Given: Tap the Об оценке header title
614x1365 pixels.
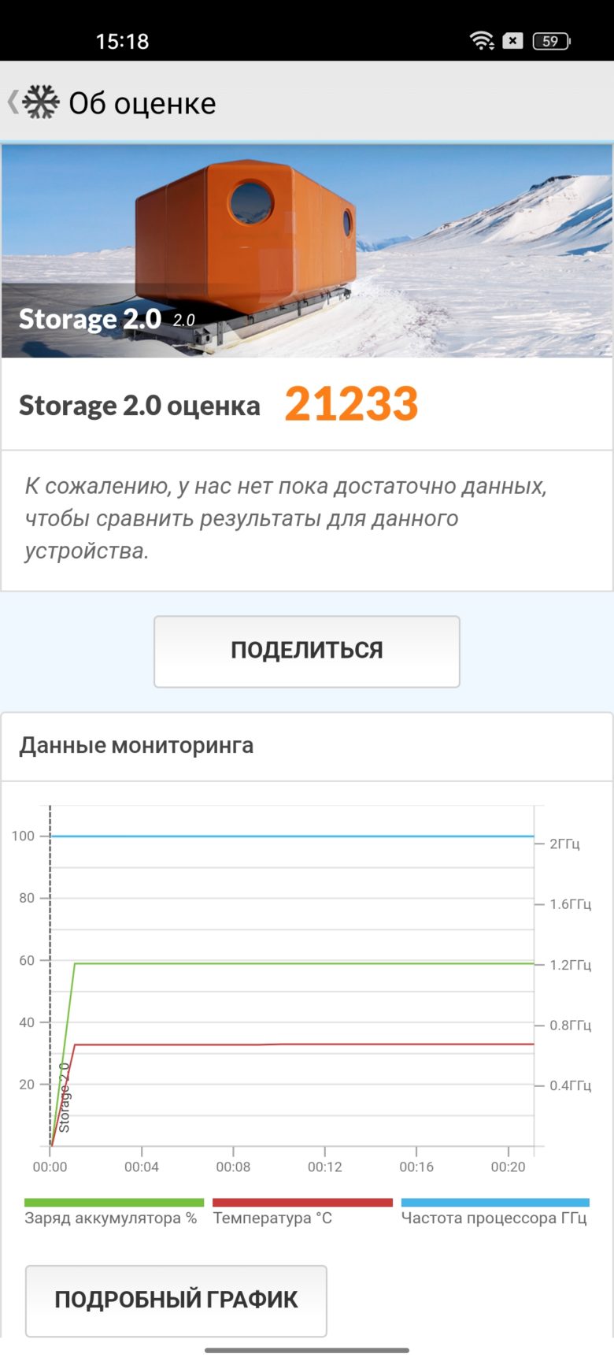Looking at the screenshot, I should click(142, 103).
